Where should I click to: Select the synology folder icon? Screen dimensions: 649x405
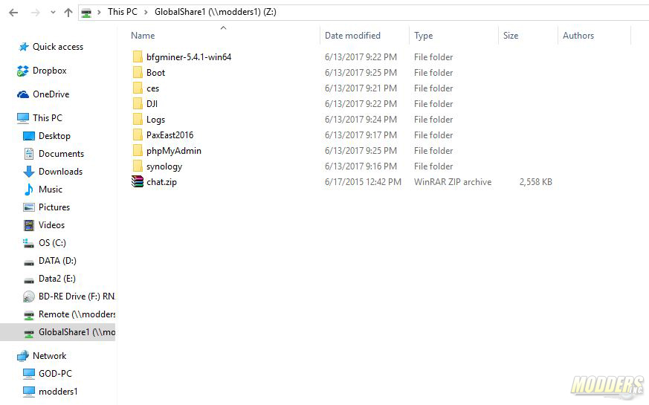point(138,166)
